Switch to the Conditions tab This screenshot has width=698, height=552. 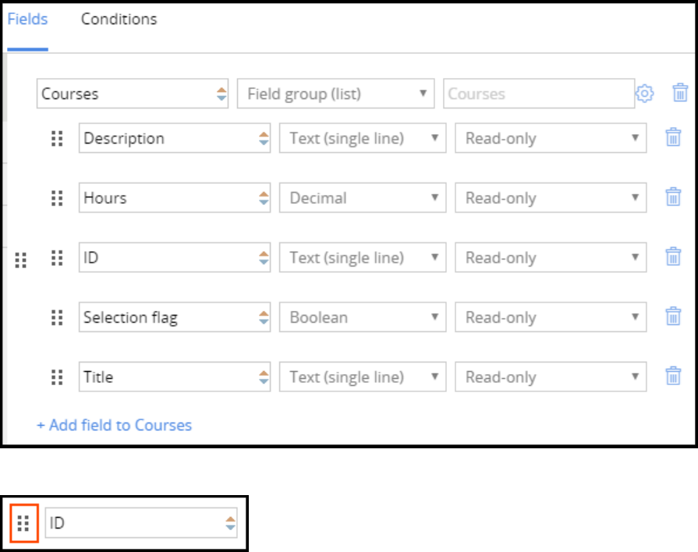119,19
